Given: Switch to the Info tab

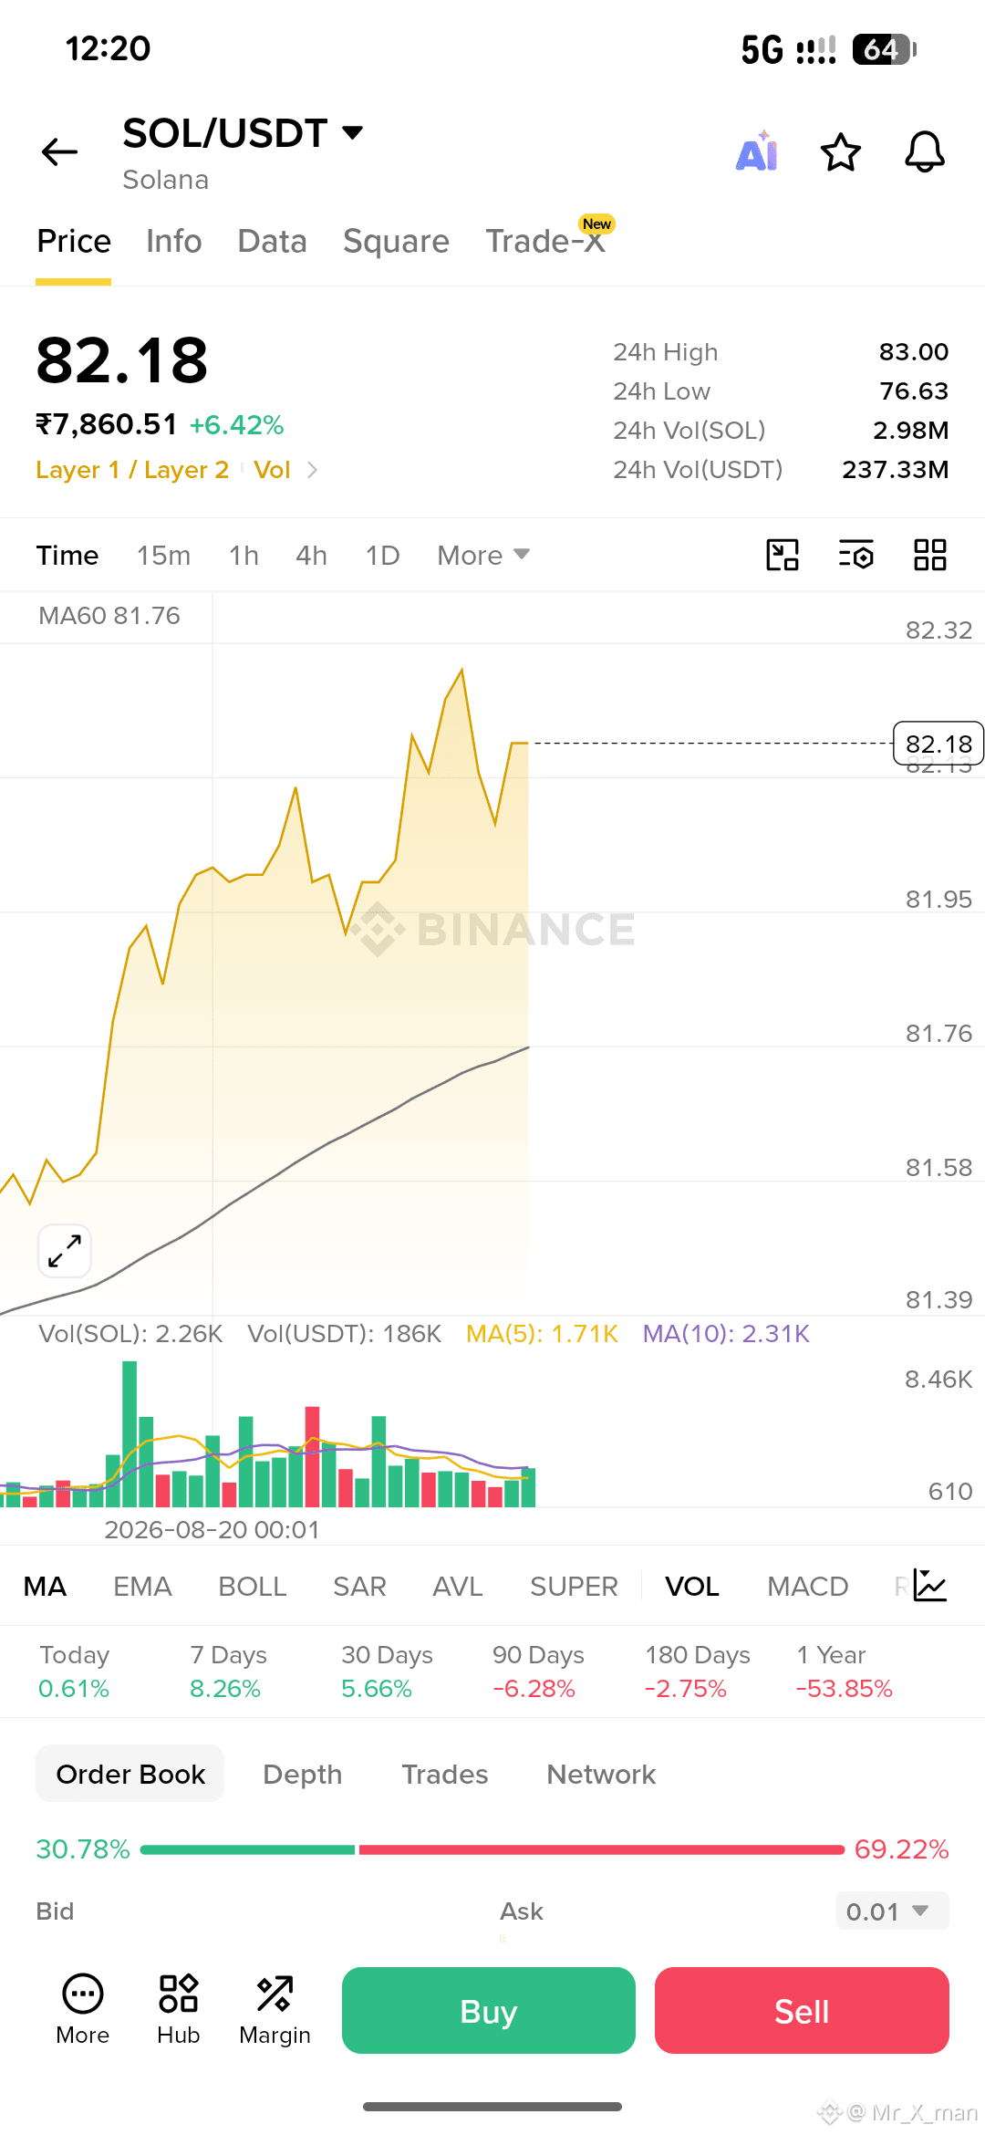Looking at the screenshot, I should (173, 241).
